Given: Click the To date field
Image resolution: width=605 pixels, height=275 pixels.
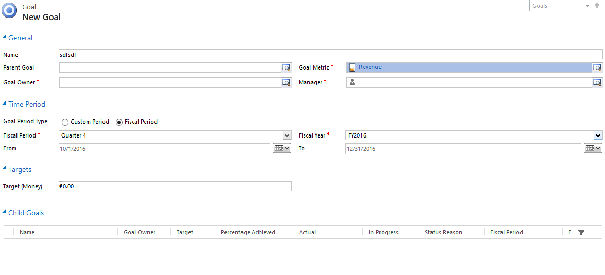Looking at the screenshot, I should [x=463, y=148].
